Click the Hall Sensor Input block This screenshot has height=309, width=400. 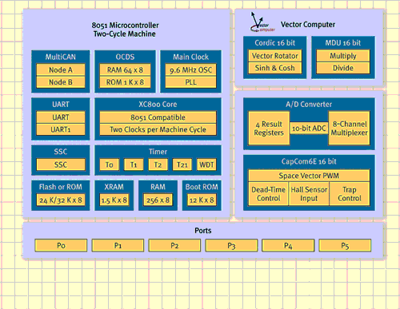coord(309,194)
